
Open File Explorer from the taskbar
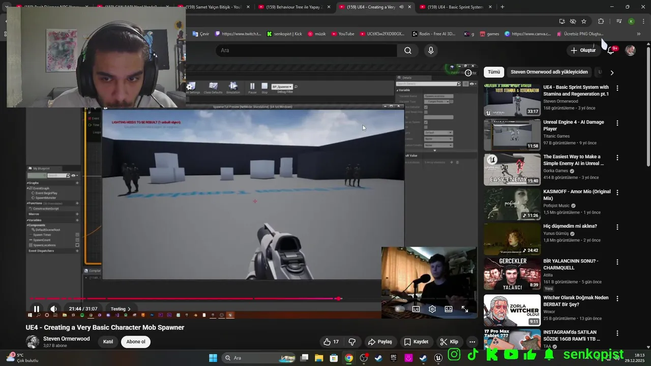click(319, 358)
